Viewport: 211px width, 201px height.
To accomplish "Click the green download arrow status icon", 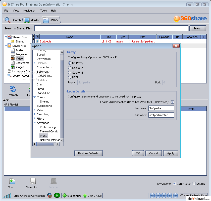I will pyautogui.click(x=65, y=195).
